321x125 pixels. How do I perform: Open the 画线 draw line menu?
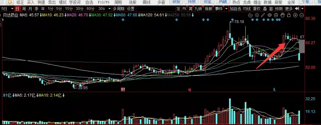(146, 2)
